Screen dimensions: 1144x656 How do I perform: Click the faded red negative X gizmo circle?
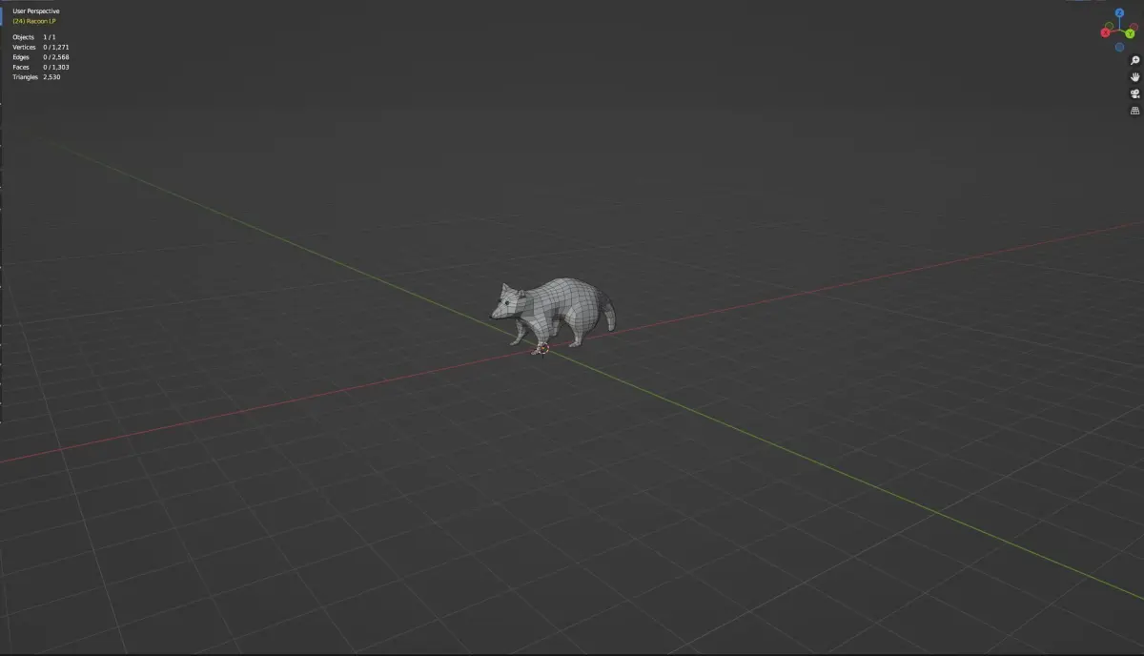click(x=1134, y=26)
